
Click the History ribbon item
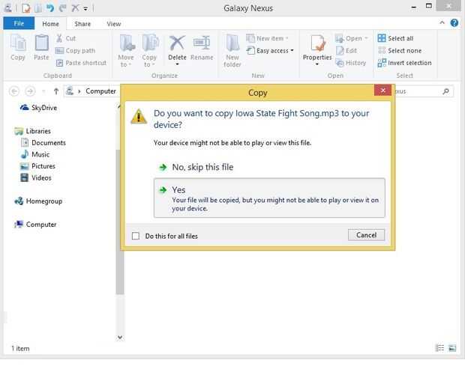(350, 63)
